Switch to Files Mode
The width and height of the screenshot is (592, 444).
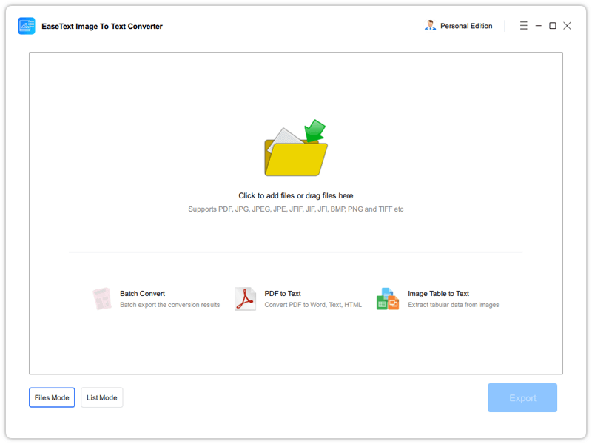click(52, 397)
